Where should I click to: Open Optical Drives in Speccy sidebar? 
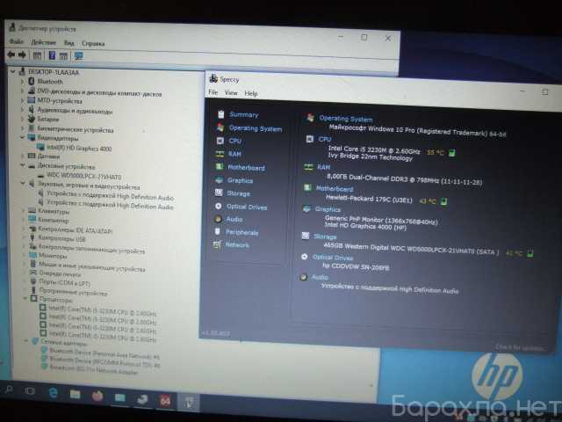246,207
